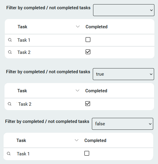158x164 pixels.
Task: Open Task 2 details via magnifier in the true-filtered table
Action: [x=10, y=104]
